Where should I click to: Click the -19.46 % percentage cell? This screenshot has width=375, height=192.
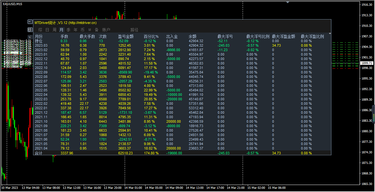tap(151, 72)
